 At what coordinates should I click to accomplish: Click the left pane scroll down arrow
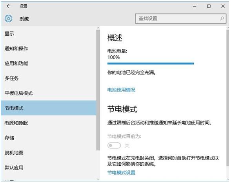pos(98,179)
